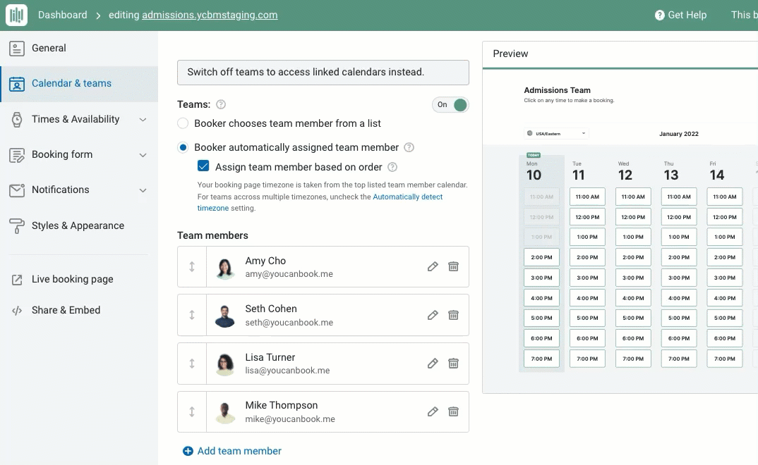Uncheck Assign team member based on order
758x465 pixels.
click(203, 166)
